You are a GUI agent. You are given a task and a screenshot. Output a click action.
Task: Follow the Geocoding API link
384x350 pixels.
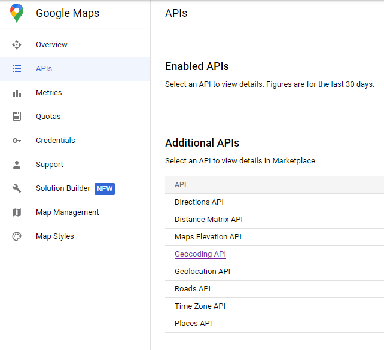pos(200,254)
